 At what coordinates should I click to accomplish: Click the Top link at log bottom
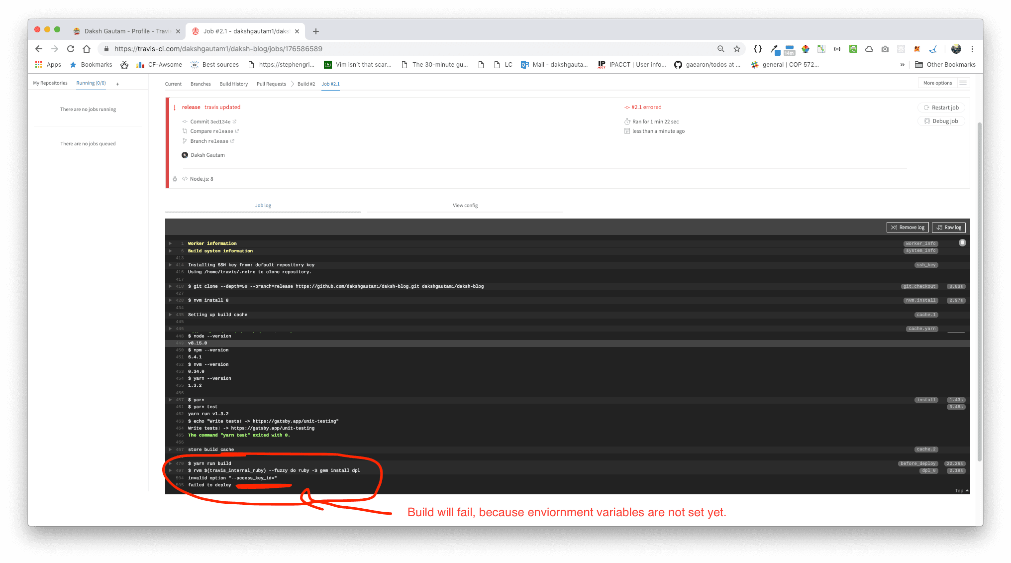(x=961, y=491)
